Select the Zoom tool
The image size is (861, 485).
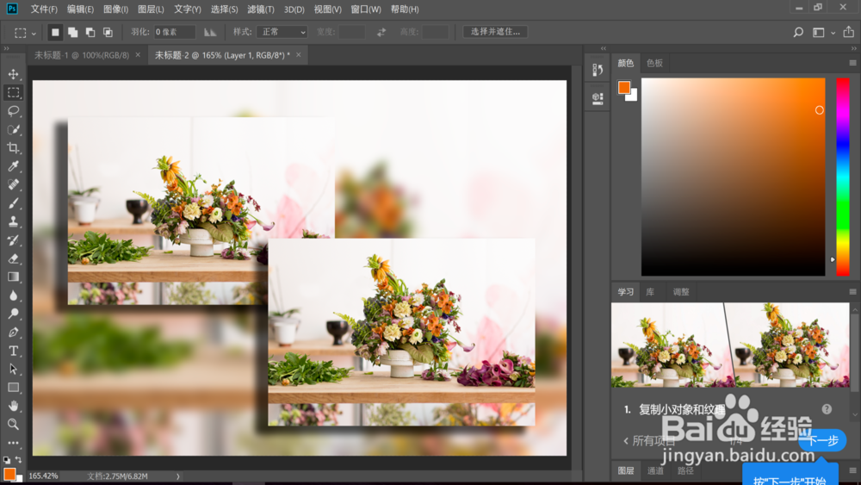coord(13,424)
